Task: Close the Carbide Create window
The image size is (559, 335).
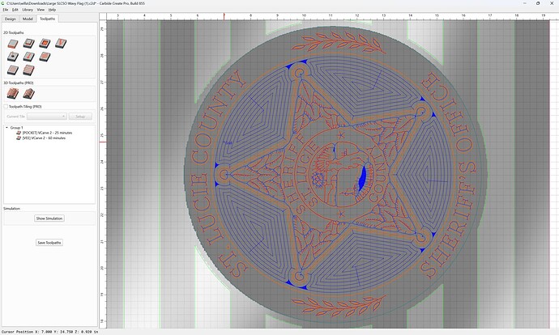Action: pyautogui.click(x=552, y=3)
